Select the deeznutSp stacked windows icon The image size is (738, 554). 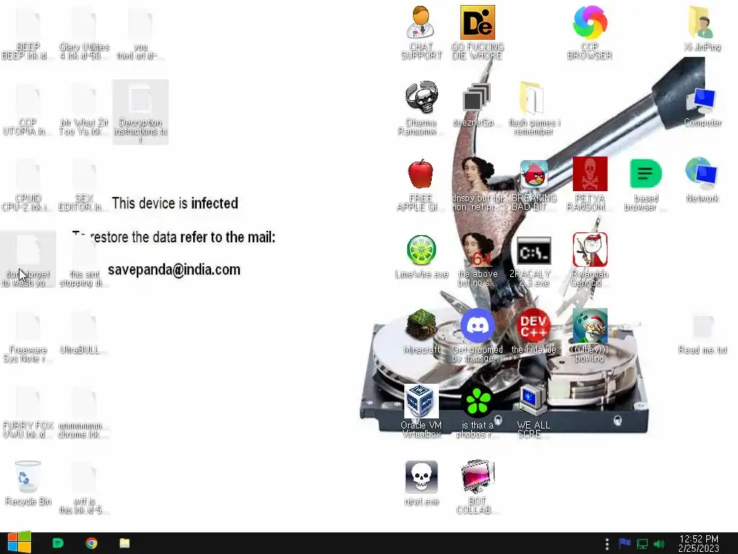click(477, 105)
